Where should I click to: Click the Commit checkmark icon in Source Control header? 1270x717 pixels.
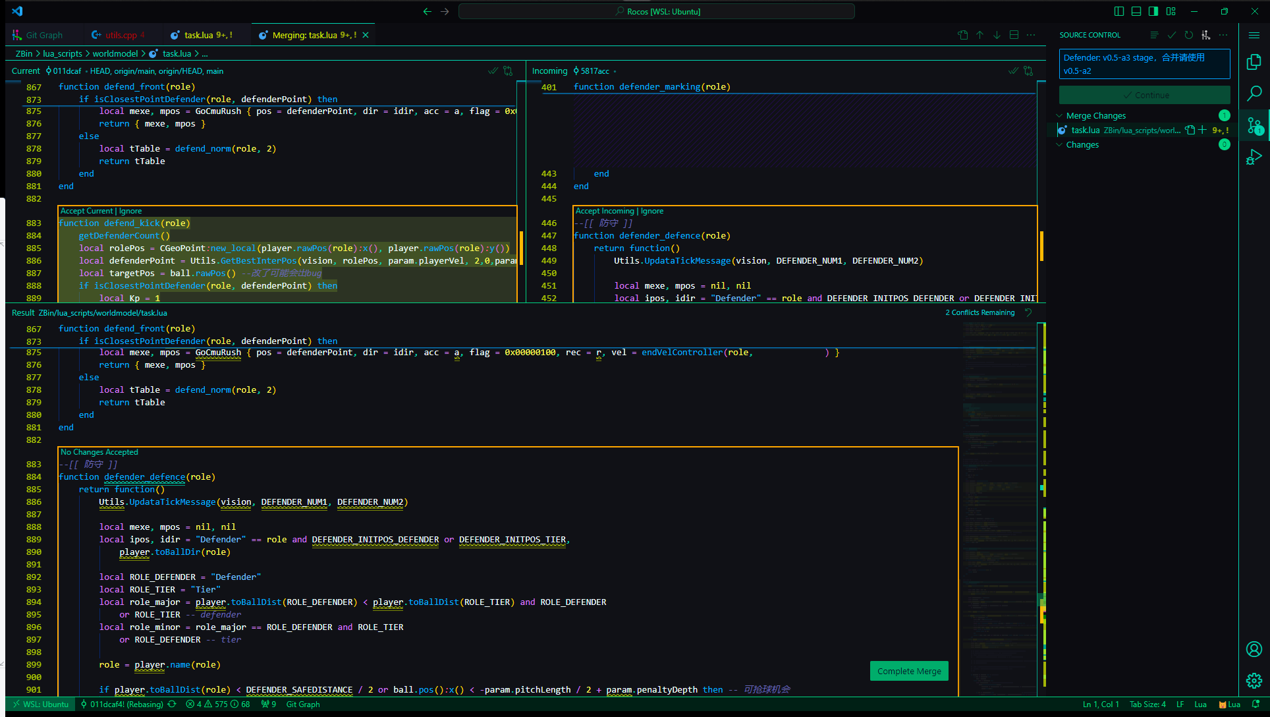(x=1171, y=35)
